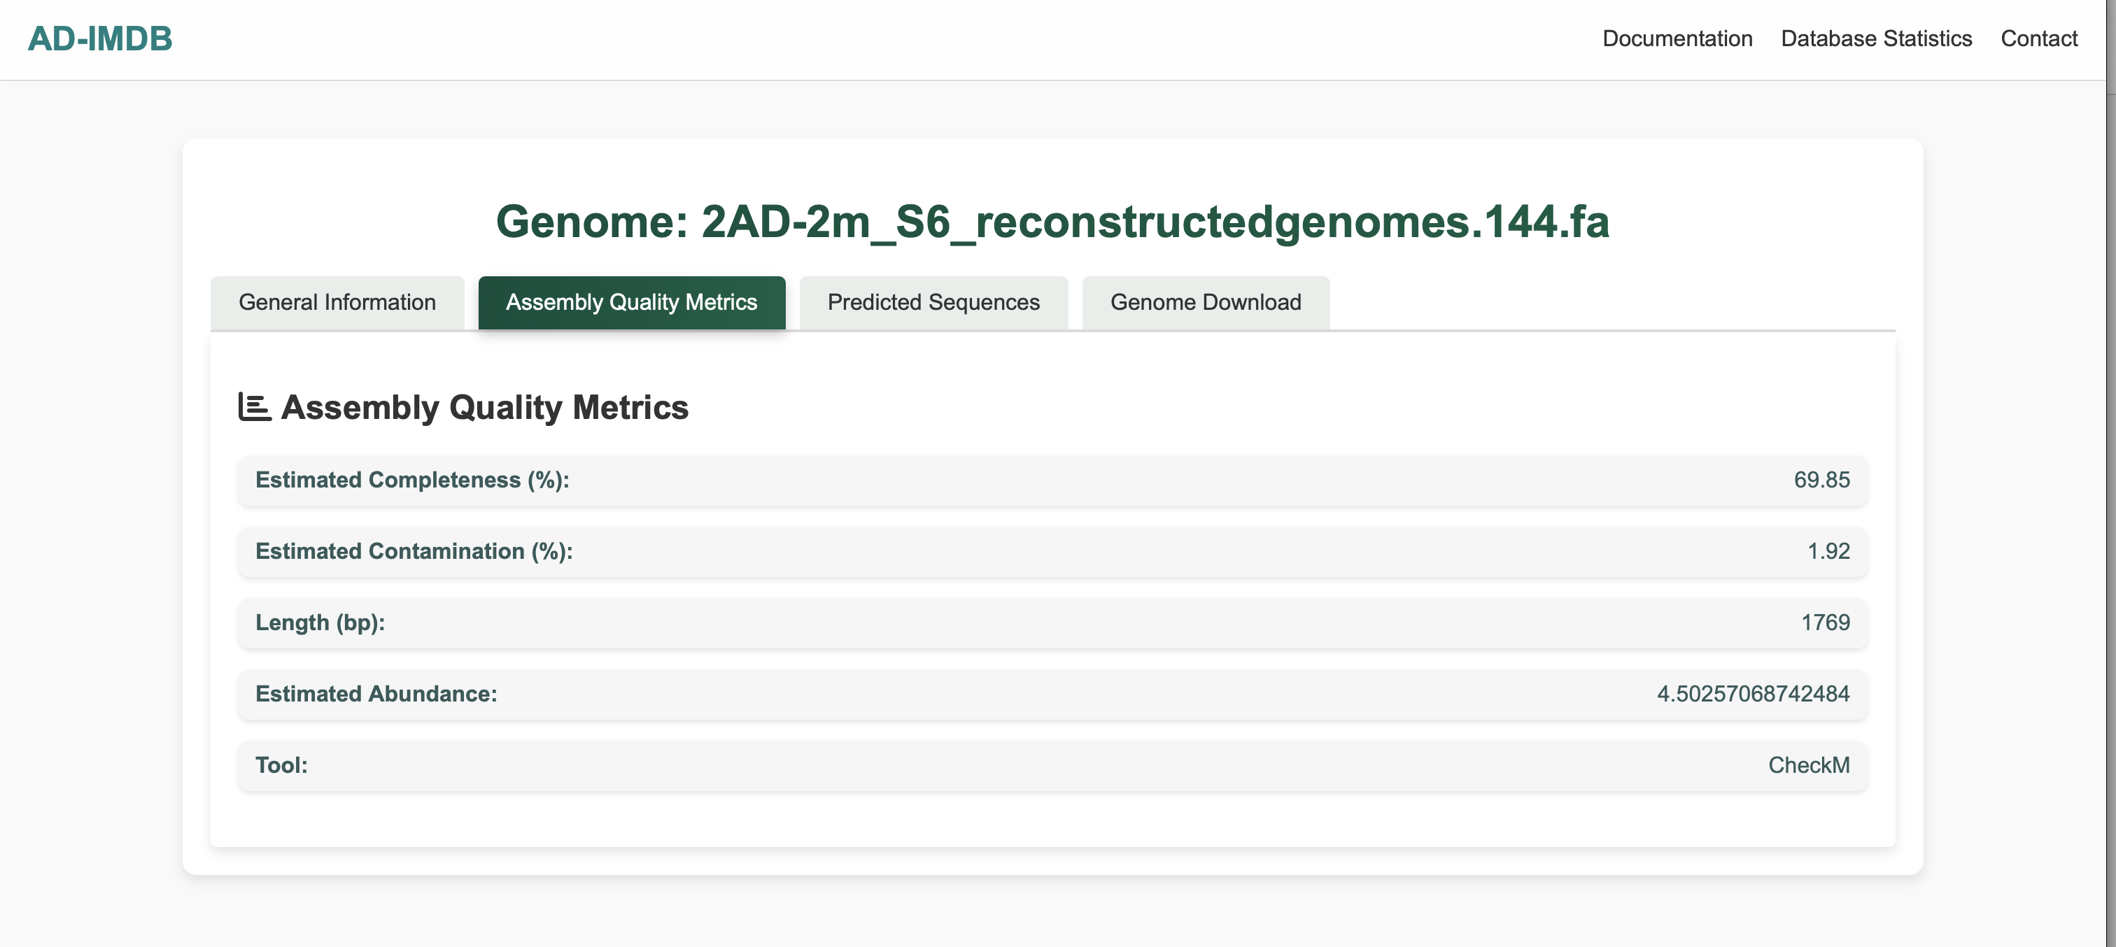Go to Database Statistics
The height and width of the screenshot is (947, 2116).
click(x=1875, y=38)
